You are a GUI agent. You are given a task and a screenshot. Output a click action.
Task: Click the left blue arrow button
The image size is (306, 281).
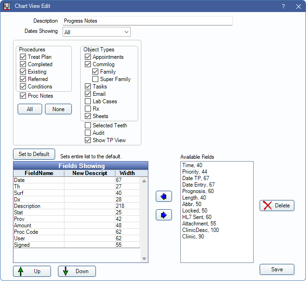coord(164,196)
